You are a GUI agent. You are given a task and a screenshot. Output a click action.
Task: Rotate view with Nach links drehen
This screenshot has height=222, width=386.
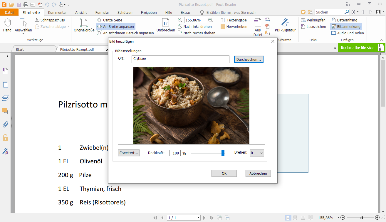194,26
